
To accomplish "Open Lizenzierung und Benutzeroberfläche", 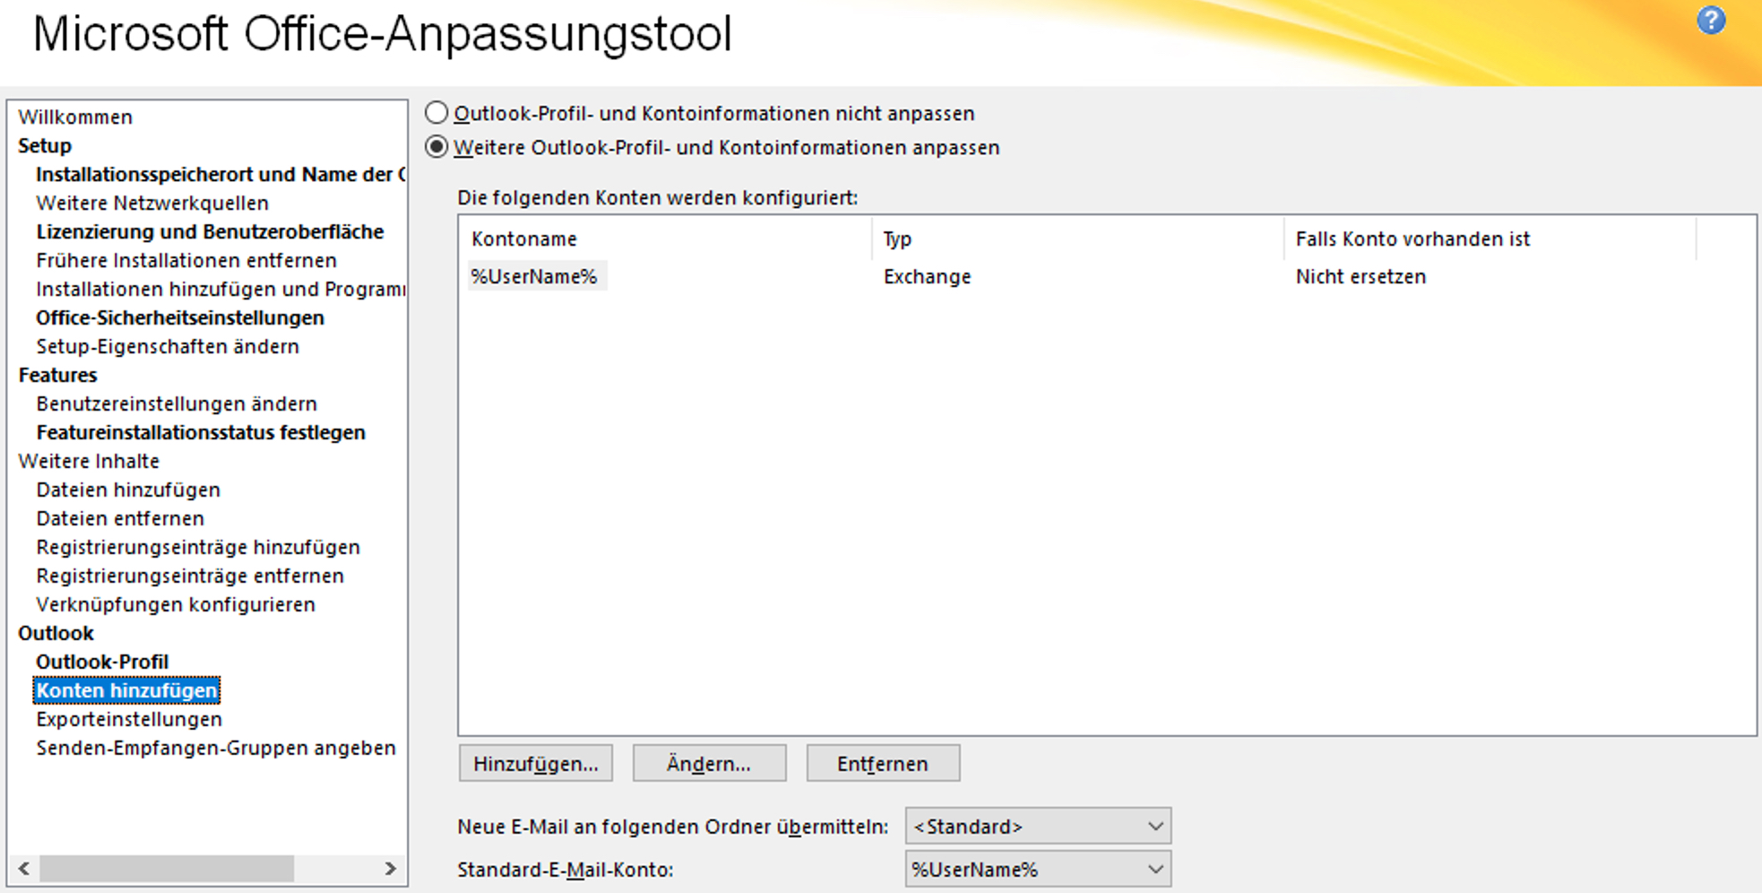I will point(210,231).
